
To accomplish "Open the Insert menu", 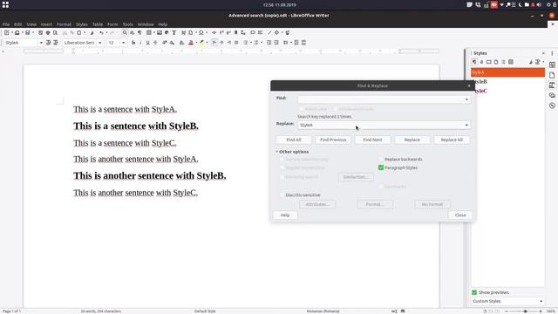I will 46,24.
